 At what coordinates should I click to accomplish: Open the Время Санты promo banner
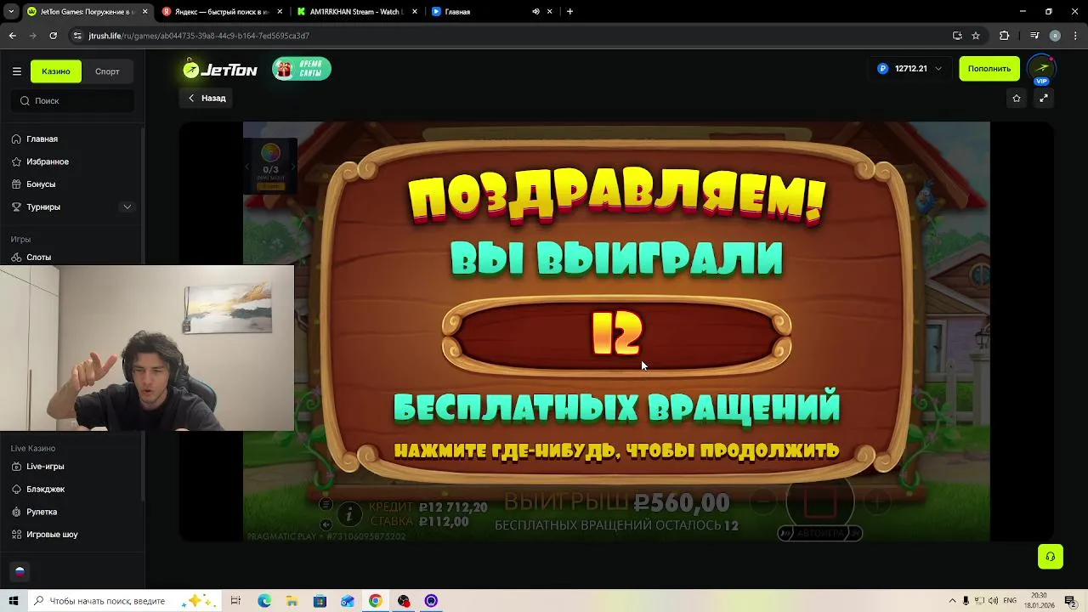point(302,69)
